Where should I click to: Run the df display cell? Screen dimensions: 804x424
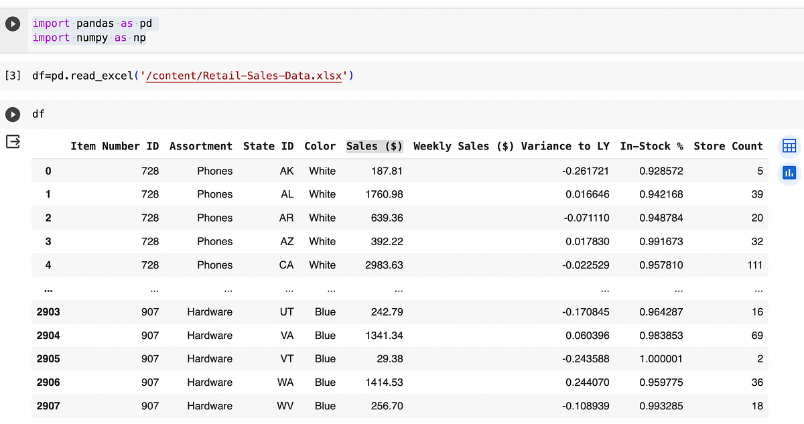(x=13, y=115)
